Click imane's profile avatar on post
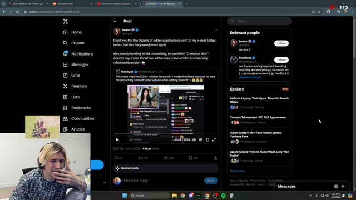The width and height of the screenshot is (356, 200). tap(117, 32)
